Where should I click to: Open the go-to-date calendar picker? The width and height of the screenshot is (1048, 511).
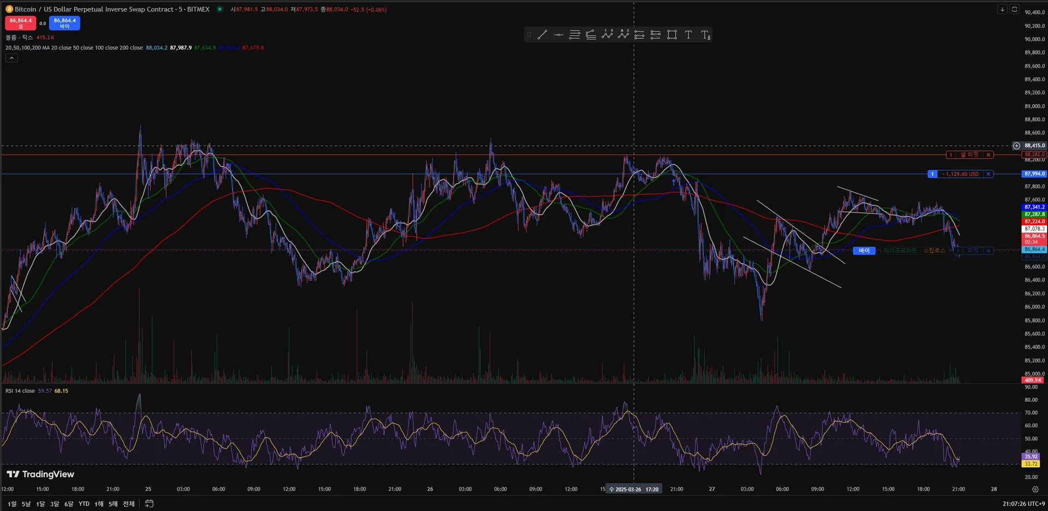[x=149, y=503]
